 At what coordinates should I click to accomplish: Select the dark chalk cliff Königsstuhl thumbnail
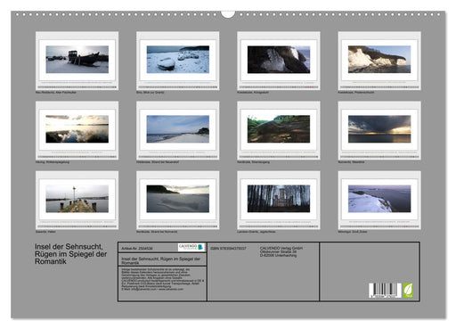[x=279, y=61]
